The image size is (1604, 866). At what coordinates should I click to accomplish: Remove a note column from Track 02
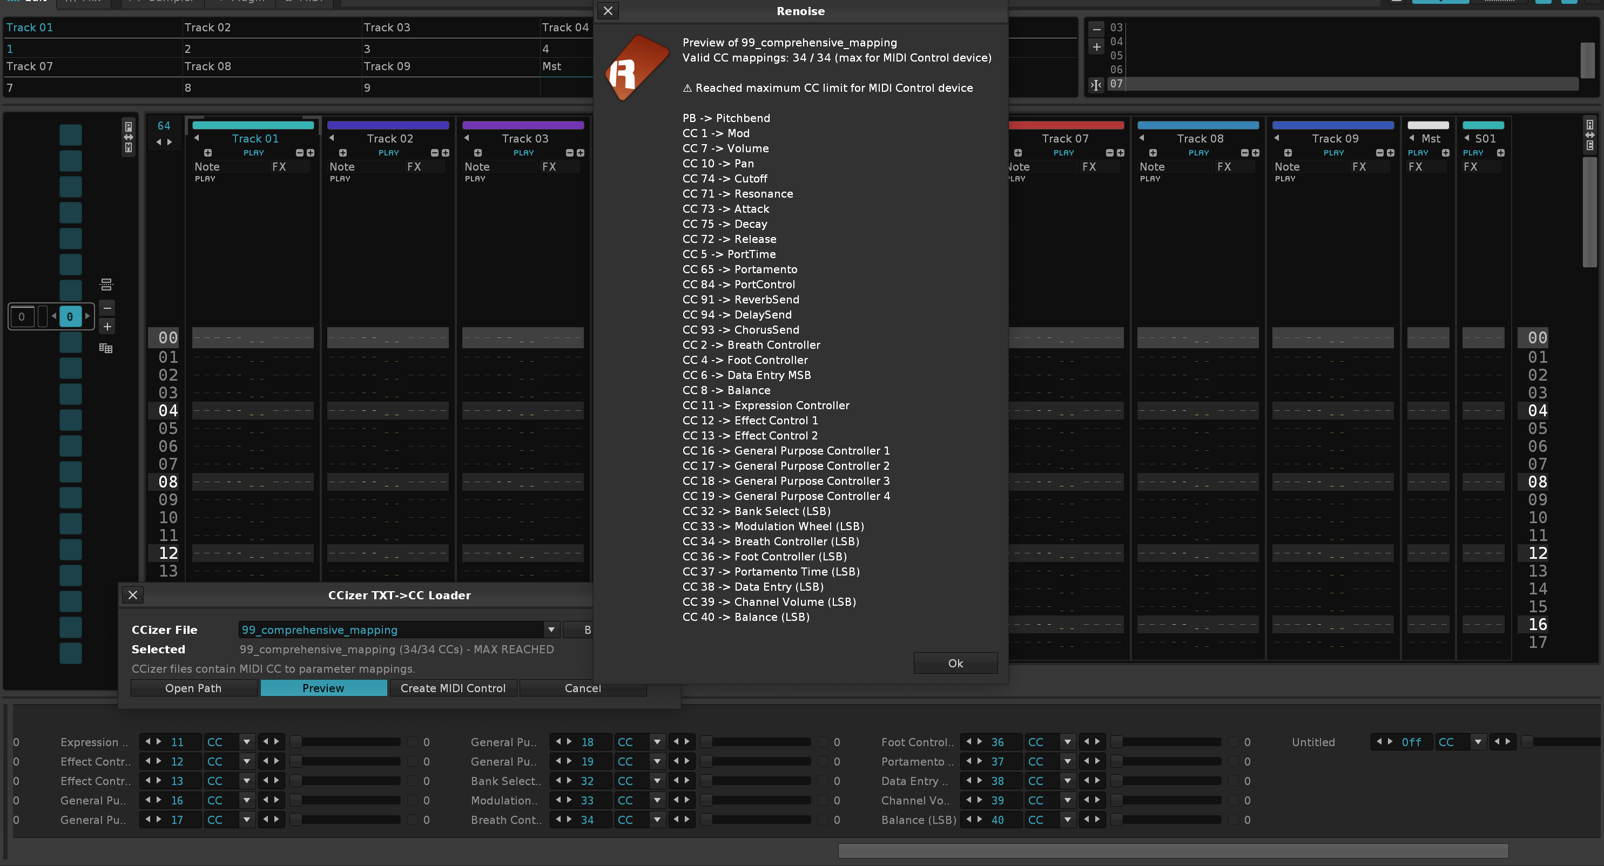[x=435, y=153]
